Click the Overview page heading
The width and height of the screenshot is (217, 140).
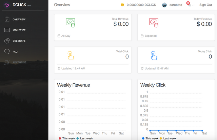tap(62, 5)
